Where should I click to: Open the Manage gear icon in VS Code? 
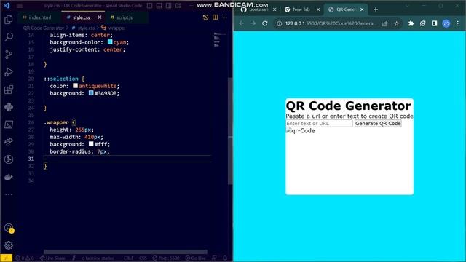tap(9, 245)
